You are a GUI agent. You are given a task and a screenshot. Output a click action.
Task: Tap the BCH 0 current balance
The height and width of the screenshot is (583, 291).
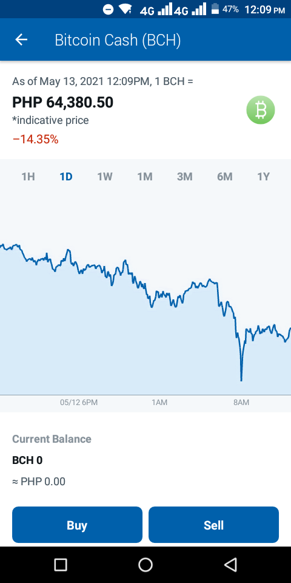27,461
